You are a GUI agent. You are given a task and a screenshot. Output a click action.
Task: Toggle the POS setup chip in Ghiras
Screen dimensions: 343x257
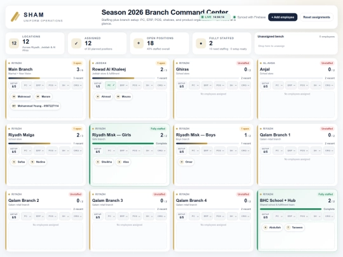(x=220, y=85)
